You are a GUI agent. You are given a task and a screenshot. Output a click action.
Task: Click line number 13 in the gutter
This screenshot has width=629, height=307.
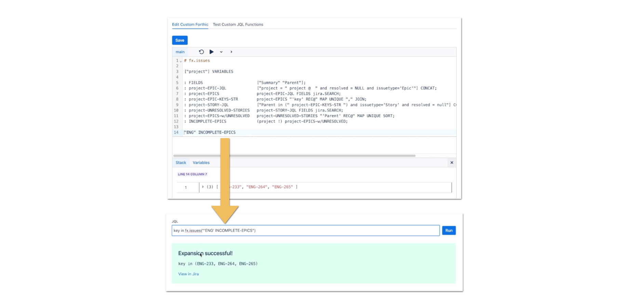tap(176, 127)
